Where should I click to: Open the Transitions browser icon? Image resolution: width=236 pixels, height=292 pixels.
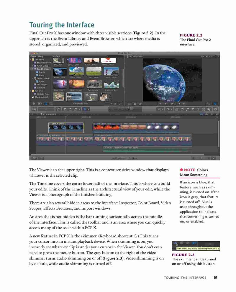pyautogui.click(x=193, y=109)
